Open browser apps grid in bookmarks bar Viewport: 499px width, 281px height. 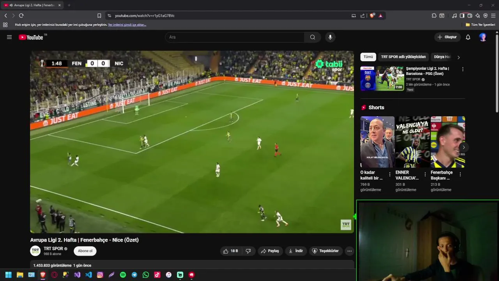pyautogui.click(x=5, y=25)
